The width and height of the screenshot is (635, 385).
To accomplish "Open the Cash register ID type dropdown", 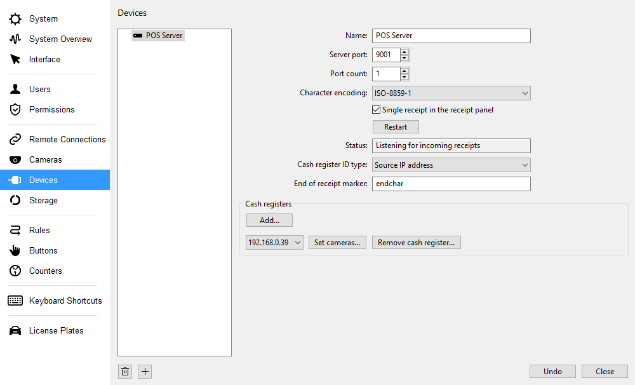I will click(451, 165).
